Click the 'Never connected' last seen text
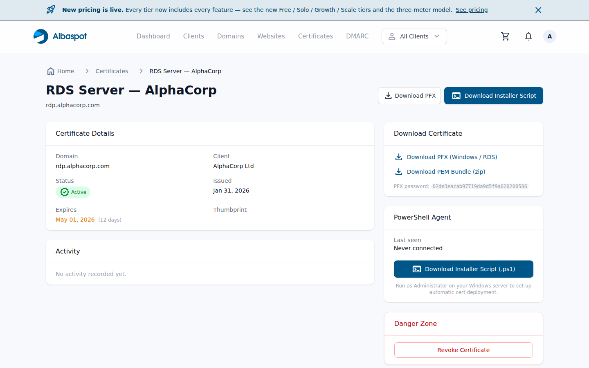This screenshot has width=589, height=368. (418, 248)
